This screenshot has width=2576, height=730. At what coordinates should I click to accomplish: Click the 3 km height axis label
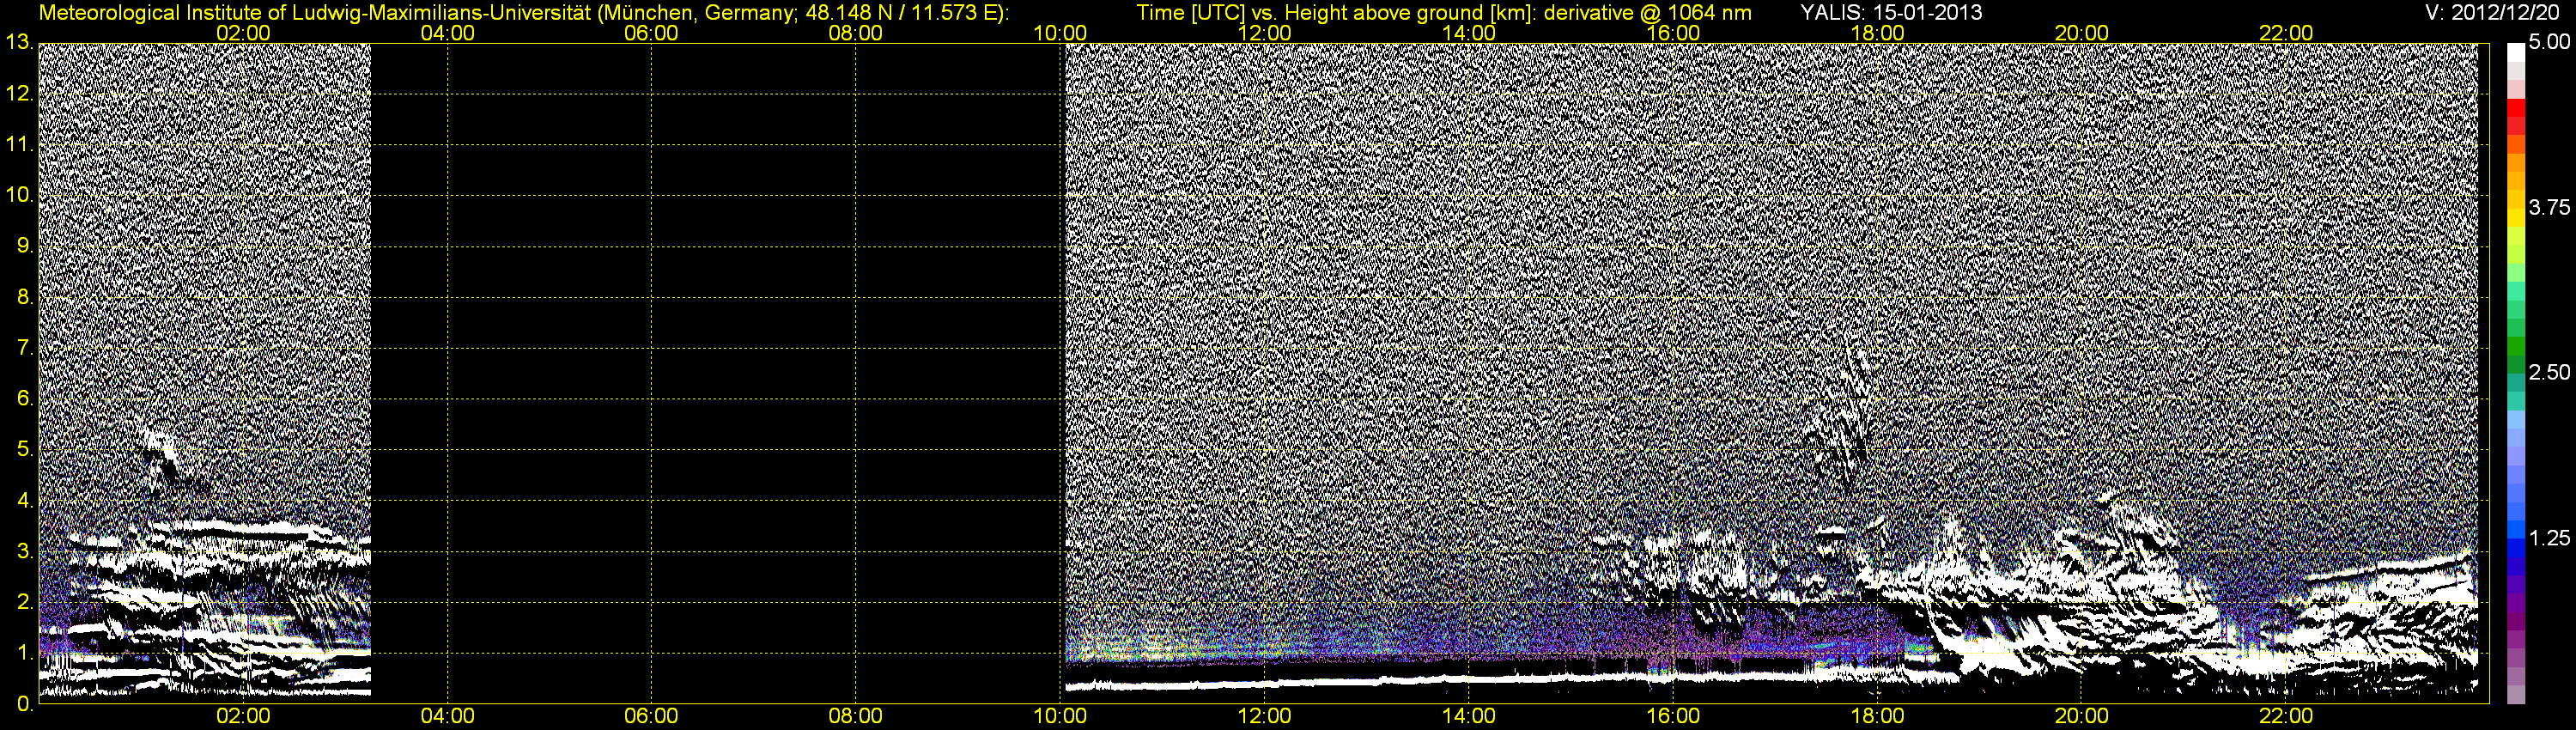click(24, 551)
